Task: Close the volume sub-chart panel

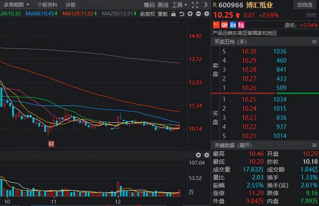Action: click(x=198, y=155)
